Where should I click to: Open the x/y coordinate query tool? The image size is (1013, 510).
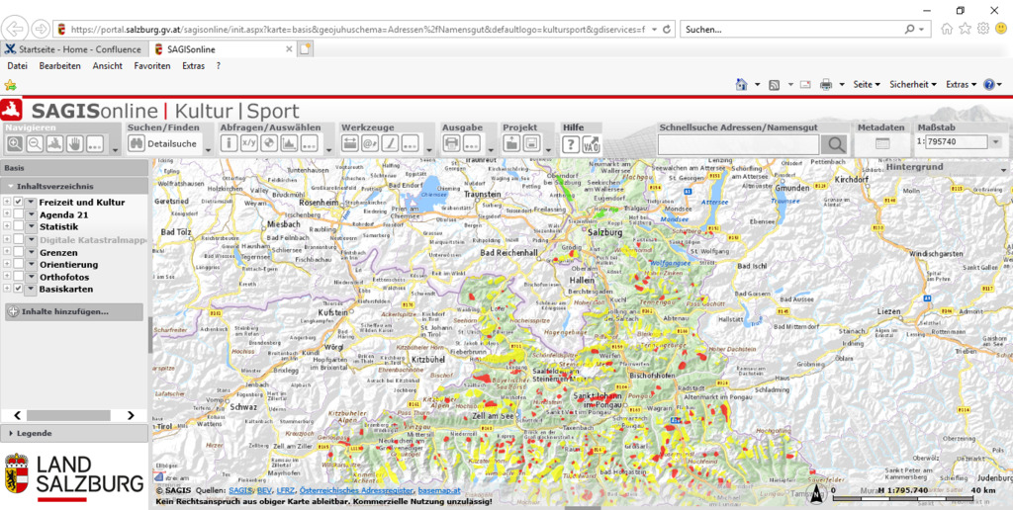click(x=248, y=144)
